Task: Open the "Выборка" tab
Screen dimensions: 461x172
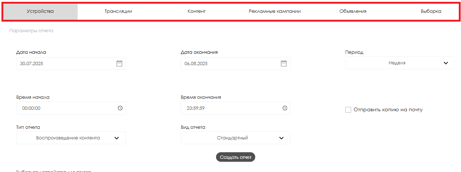Action: [x=431, y=11]
